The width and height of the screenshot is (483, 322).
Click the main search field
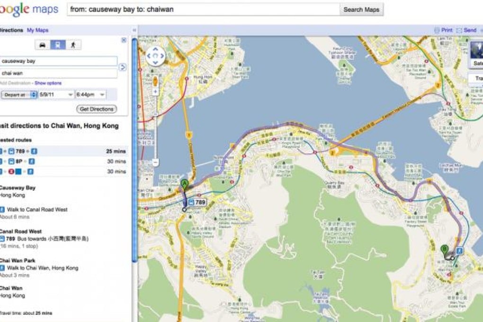click(x=203, y=9)
